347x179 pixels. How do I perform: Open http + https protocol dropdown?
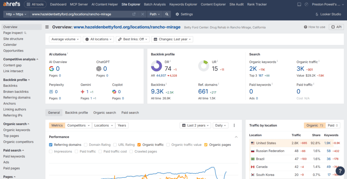point(16,14)
